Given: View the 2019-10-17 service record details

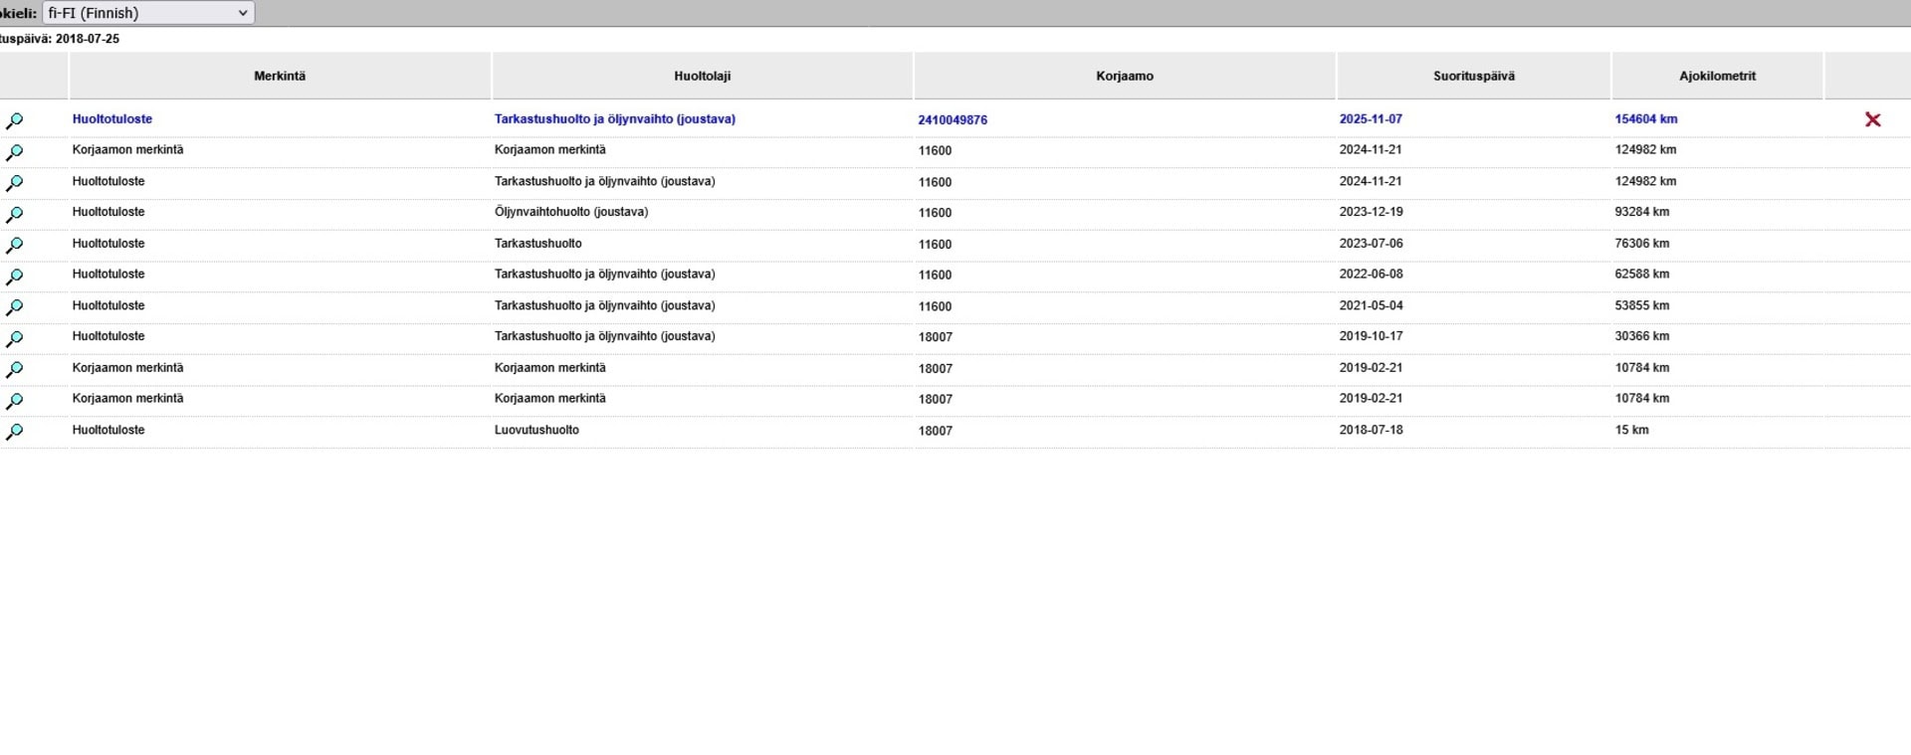Looking at the screenshot, I should click(15, 338).
